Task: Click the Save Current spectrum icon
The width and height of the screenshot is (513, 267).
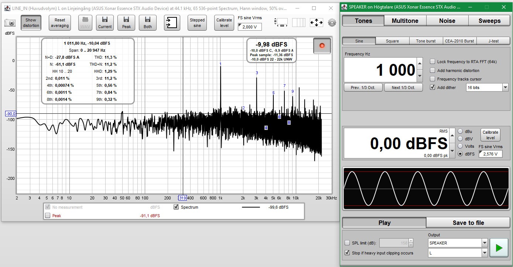Action: 105,23
